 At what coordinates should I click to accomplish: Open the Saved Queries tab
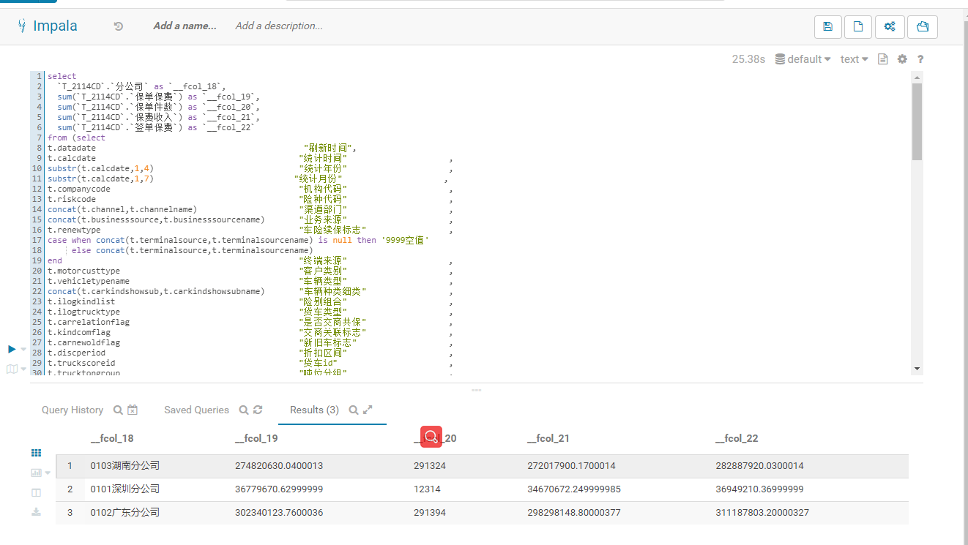click(x=196, y=410)
